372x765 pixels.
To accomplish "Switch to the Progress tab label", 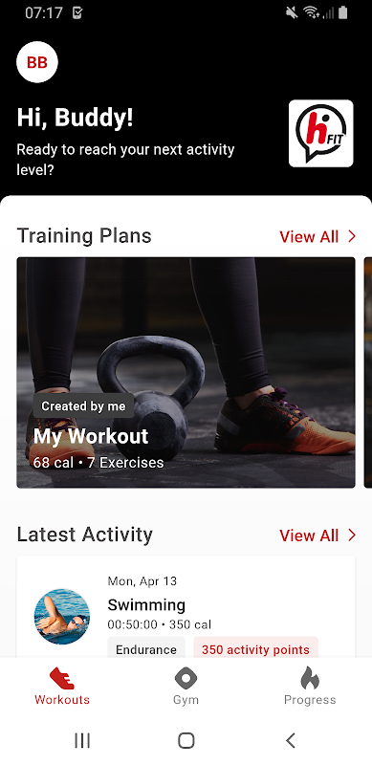I will [310, 700].
